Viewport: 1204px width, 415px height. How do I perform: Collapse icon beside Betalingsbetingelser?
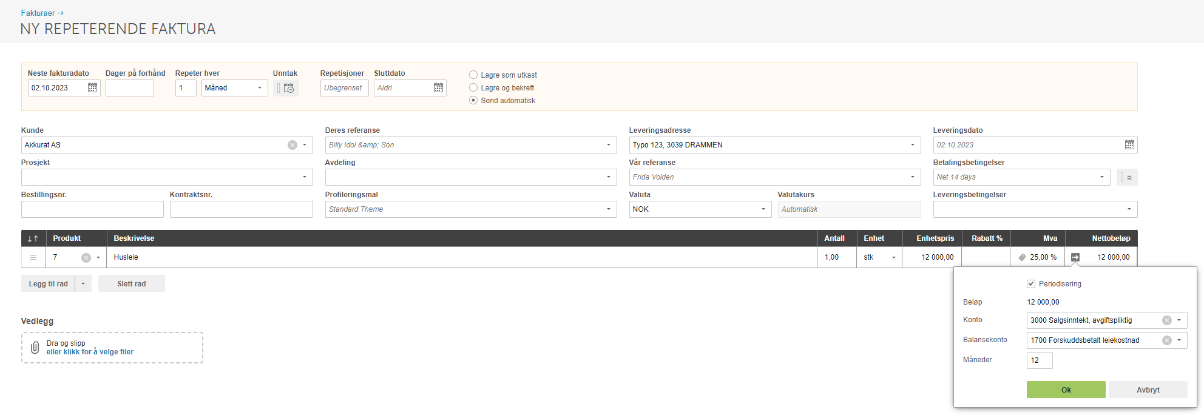(x=1127, y=177)
